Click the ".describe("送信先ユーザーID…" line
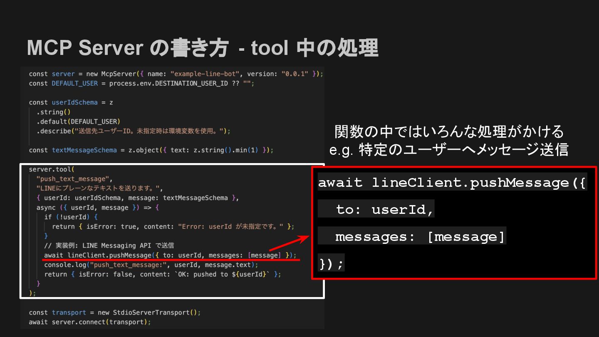Image resolution: width=599 pixels, height=337 pixels. click(x=133, y=131)
